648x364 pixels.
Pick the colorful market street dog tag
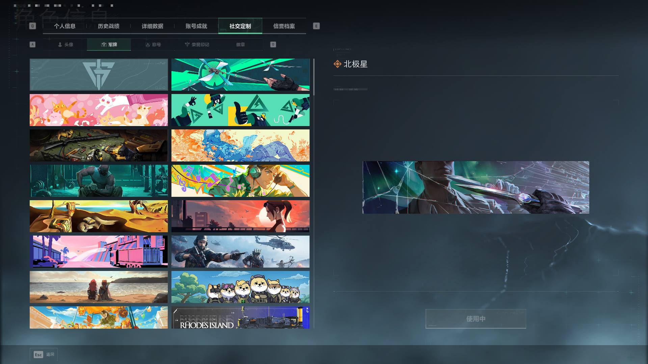pos(99,317)
